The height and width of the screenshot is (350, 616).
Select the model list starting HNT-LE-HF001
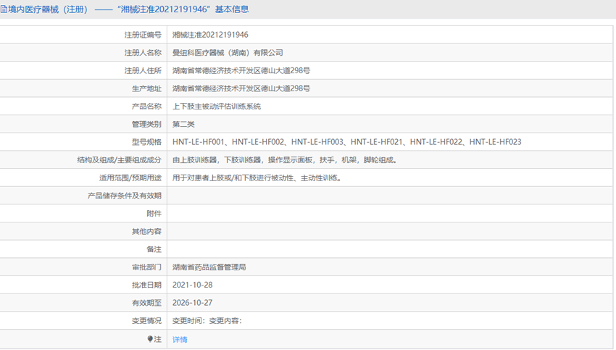347,142
